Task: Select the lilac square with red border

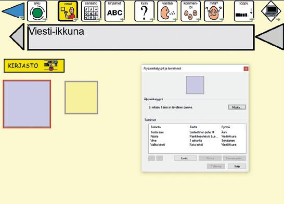Action: coord(27,104)
